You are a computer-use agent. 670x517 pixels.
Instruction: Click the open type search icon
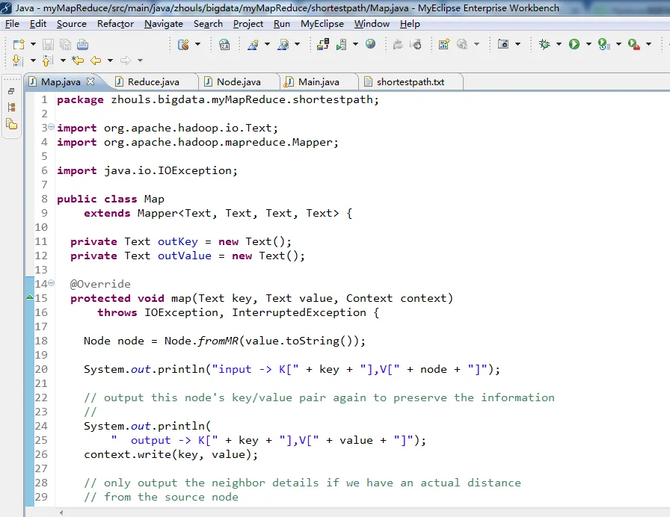pos(283,44)
